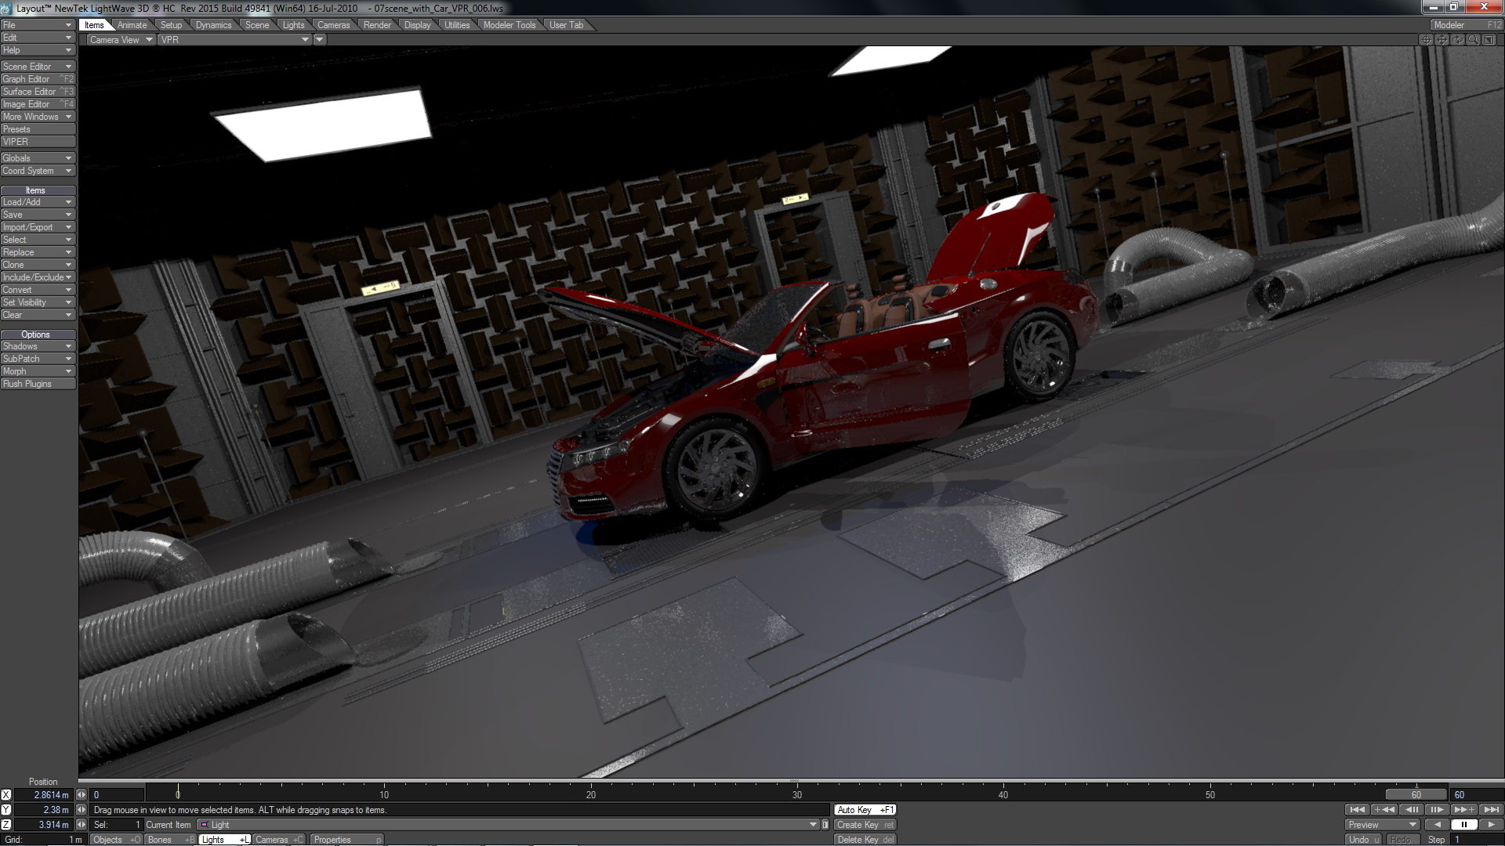
Task: Expand the Current Item Light dropdown
Action: 813,825
